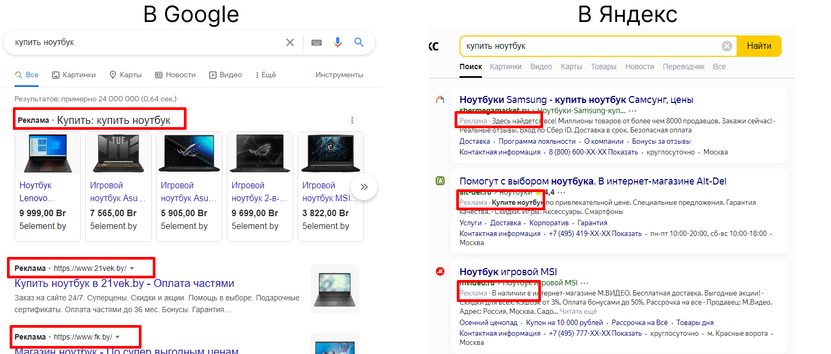The height and width of the screenshot is (354, 831).
Task: Clear the Google search box with X
Action: (290, 42)
